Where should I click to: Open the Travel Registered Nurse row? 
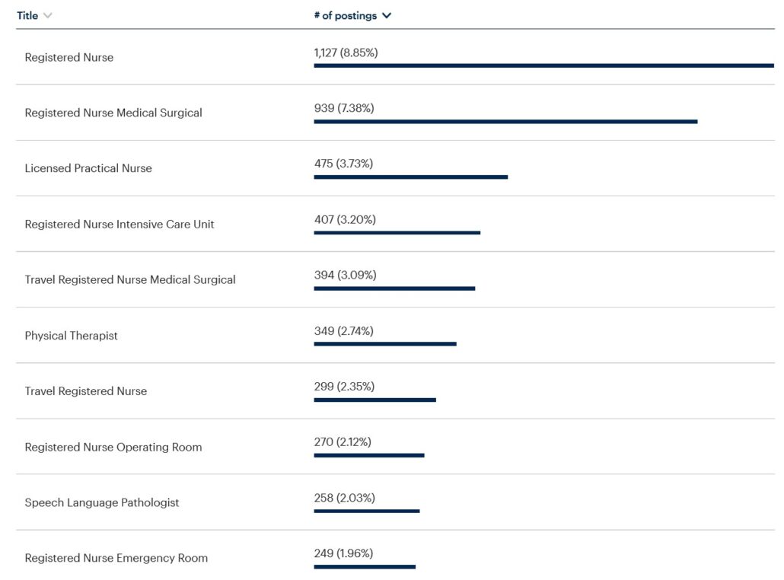(86, 391)
